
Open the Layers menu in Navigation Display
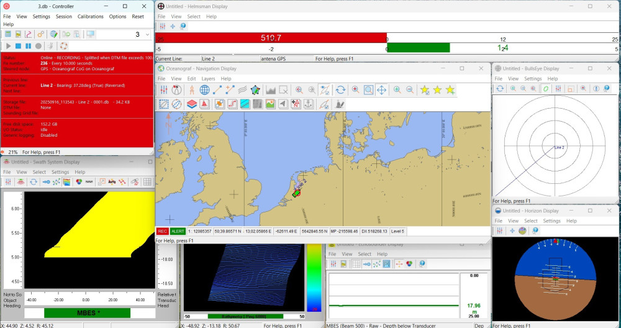tap(208, 79)
